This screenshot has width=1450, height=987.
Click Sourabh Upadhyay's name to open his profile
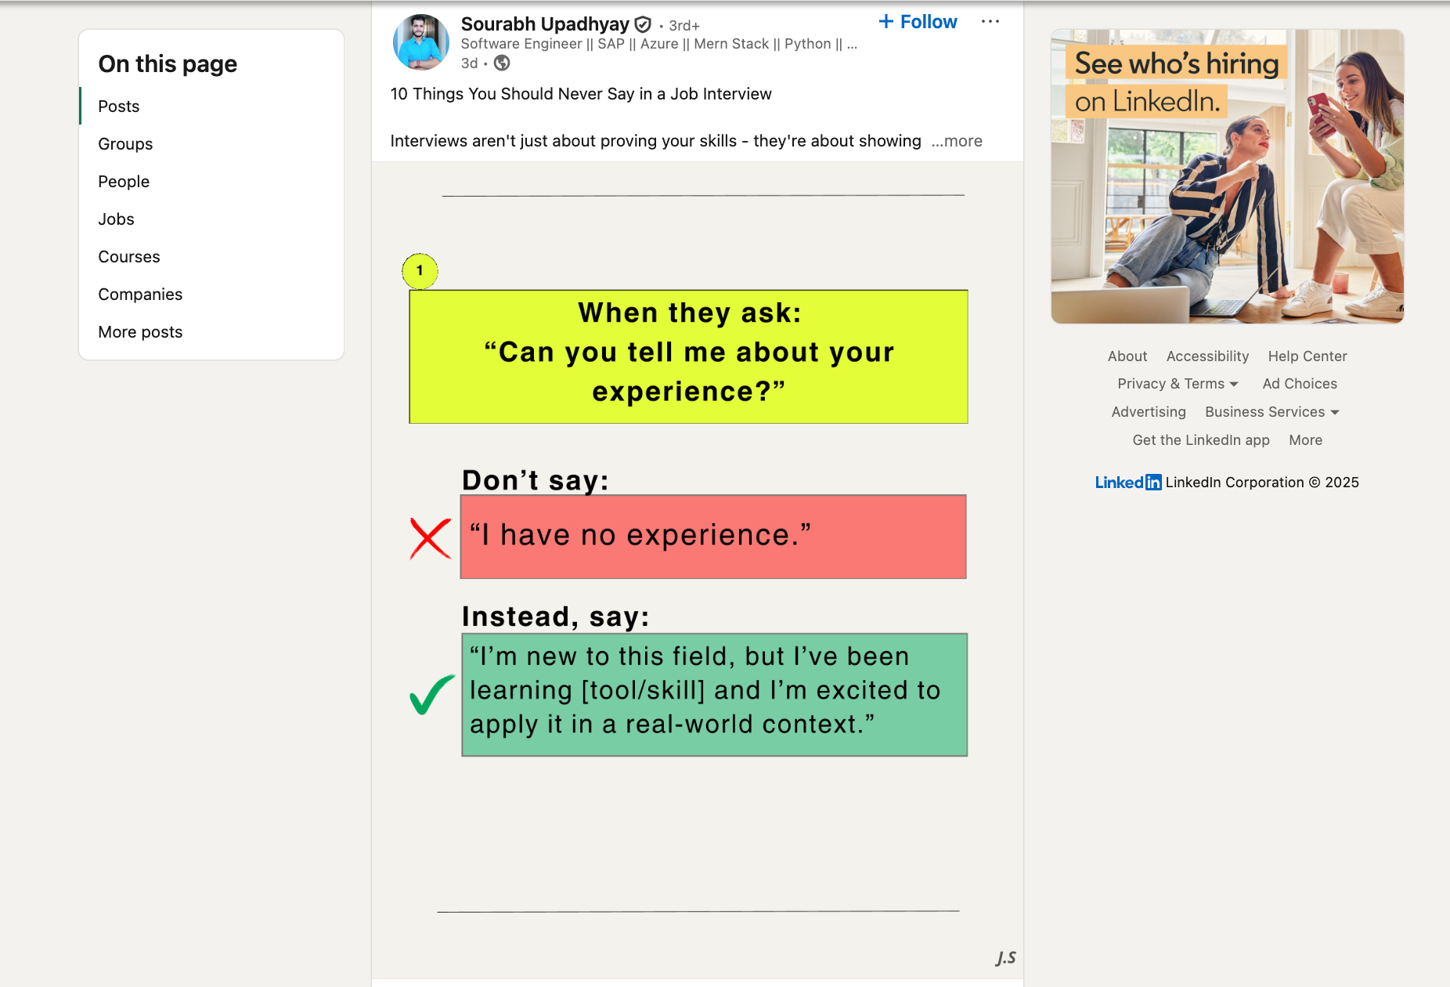[544, 23]
